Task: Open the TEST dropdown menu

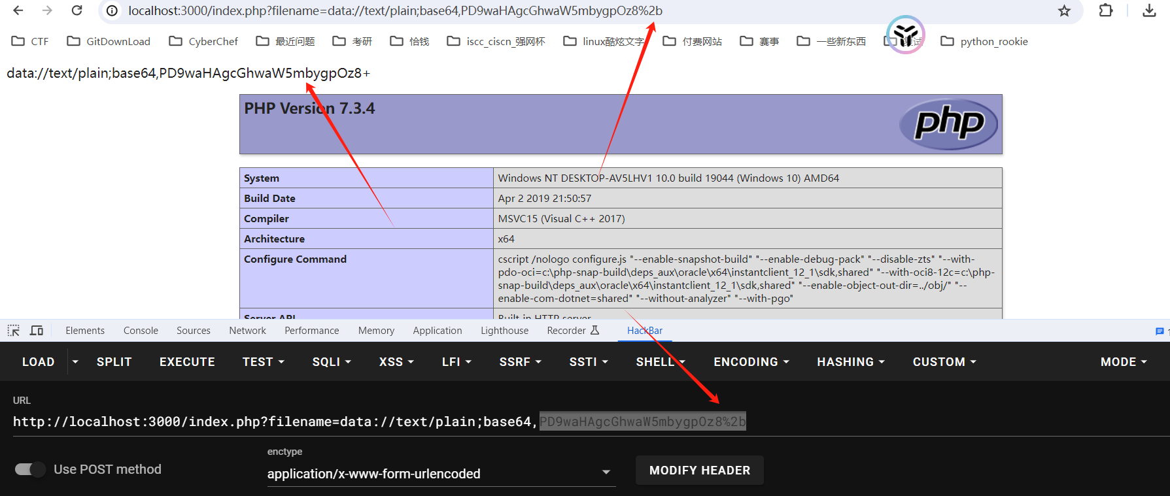Action: click(x=264, y=362)
